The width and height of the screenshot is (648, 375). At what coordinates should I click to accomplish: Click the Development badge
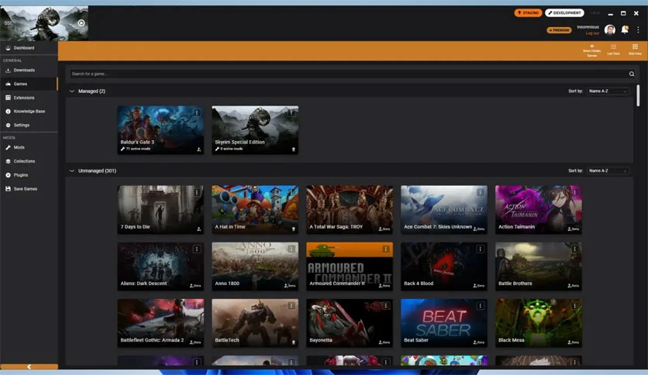[x=564, y=13]
